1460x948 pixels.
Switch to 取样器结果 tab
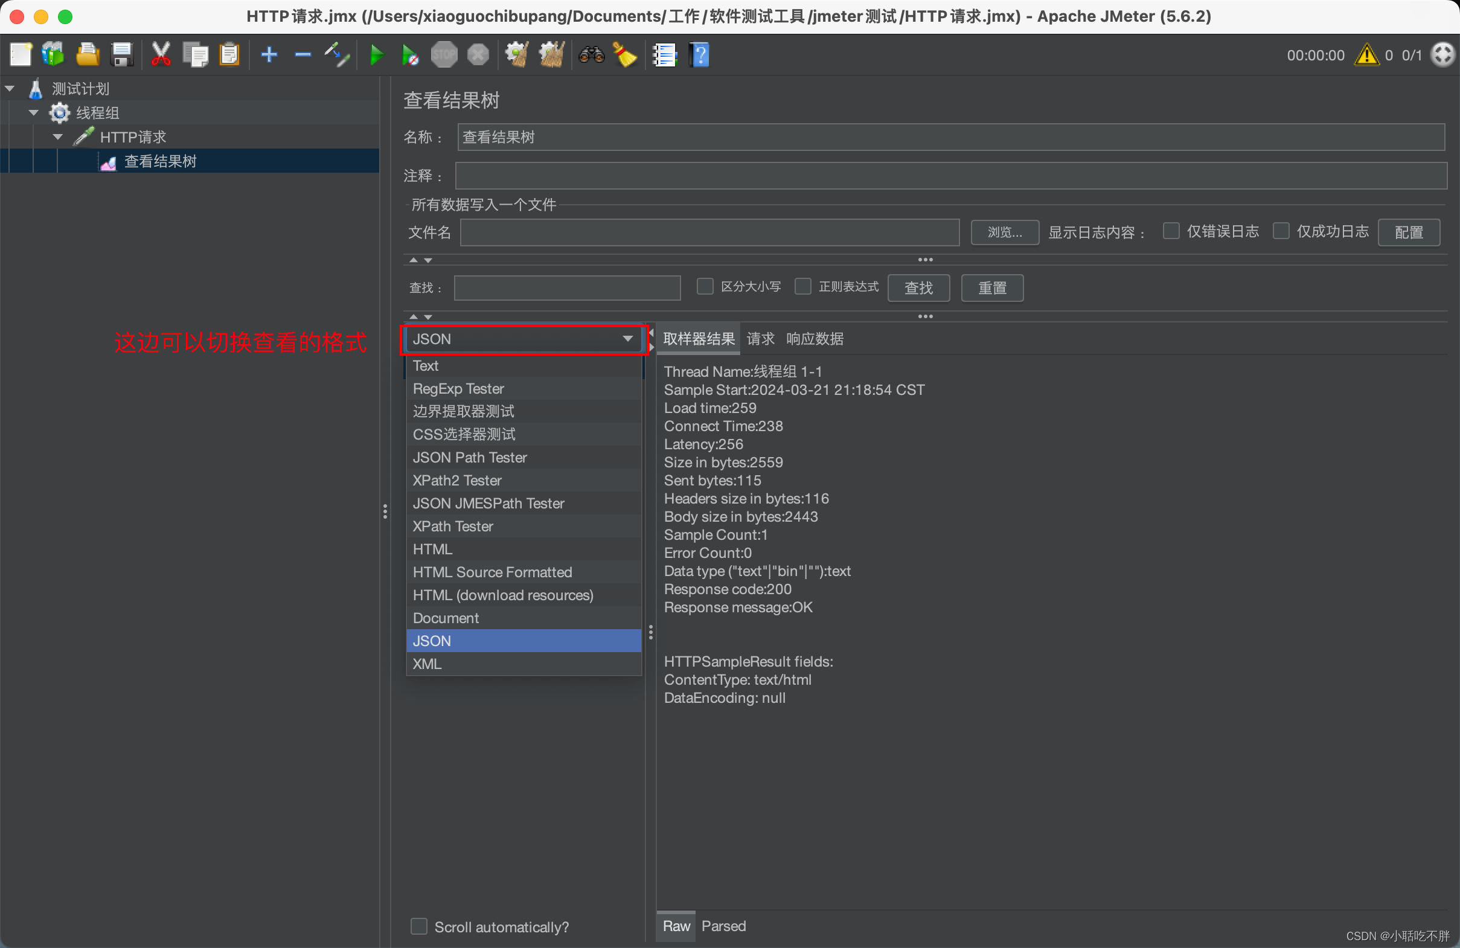(x=698, y=339)
